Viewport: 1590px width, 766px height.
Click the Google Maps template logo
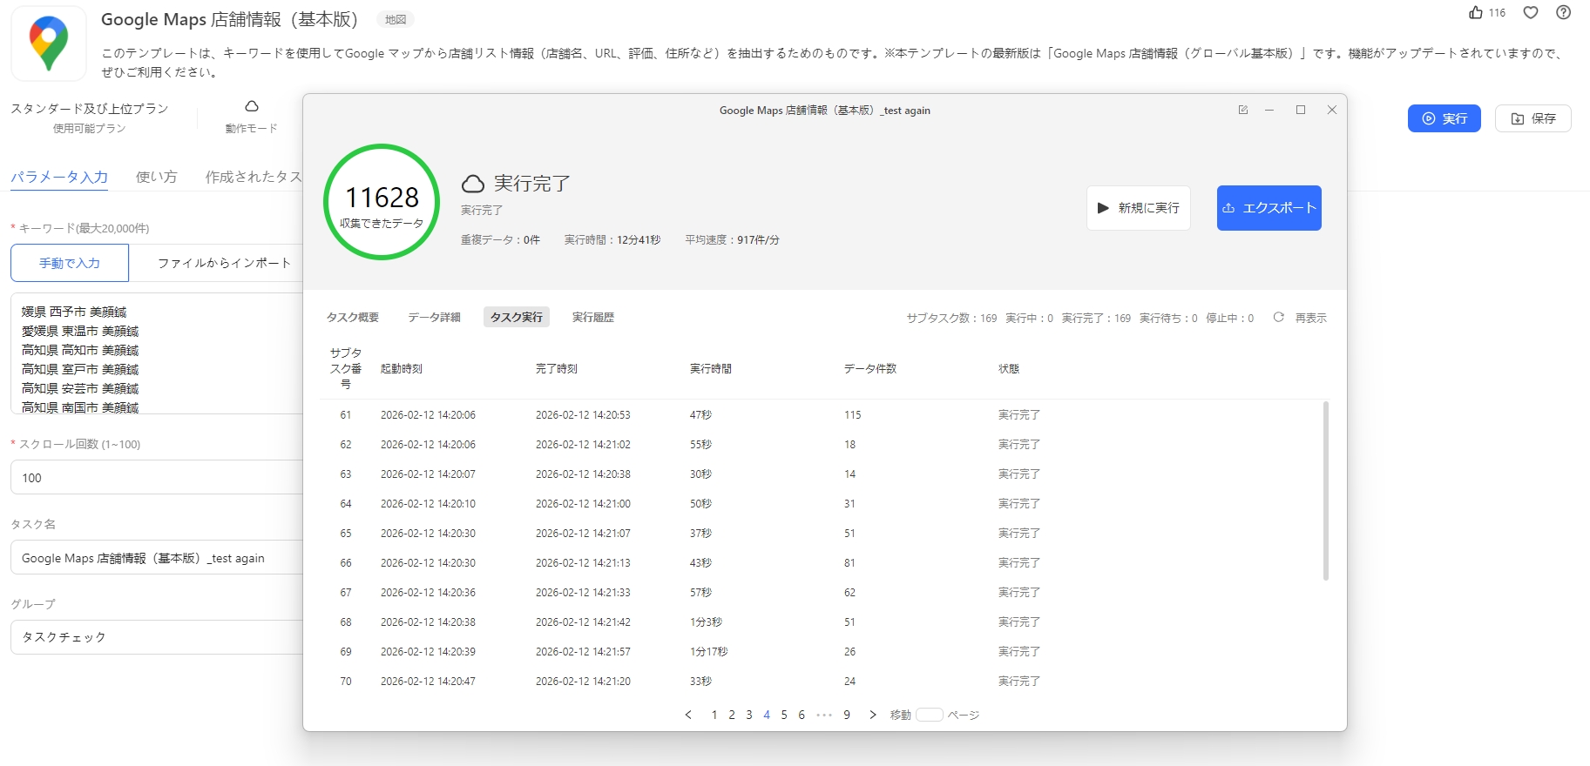pos(49,44)
